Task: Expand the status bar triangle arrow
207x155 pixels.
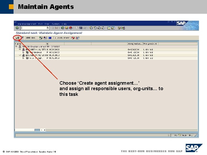Action: (x=168, y=135)
